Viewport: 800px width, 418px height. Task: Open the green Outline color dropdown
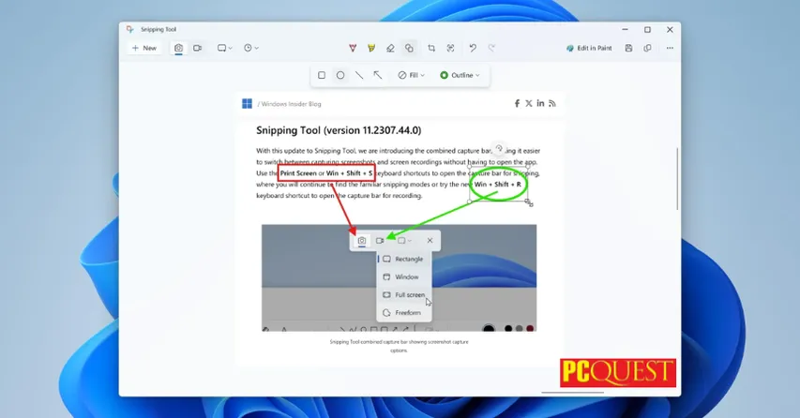click(x=460, y=75)
